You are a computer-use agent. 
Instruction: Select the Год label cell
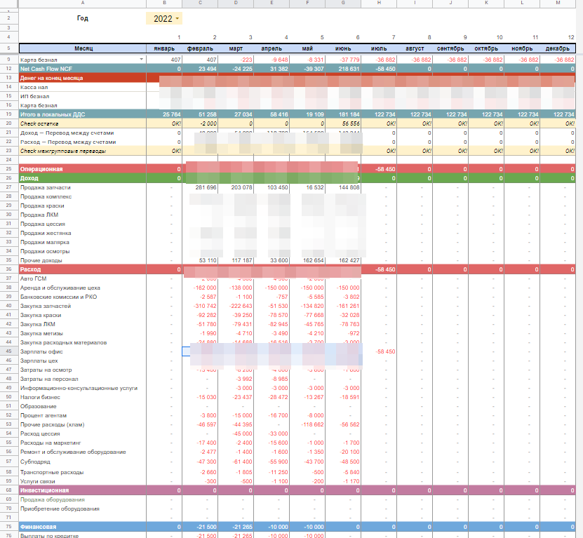[x=83, y=18]
